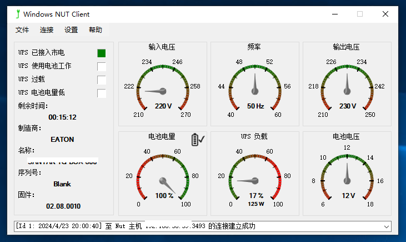The image size is (406, 242).
Task: Click the remaining time value 00:15:12
Action: (x=62, y=117)
